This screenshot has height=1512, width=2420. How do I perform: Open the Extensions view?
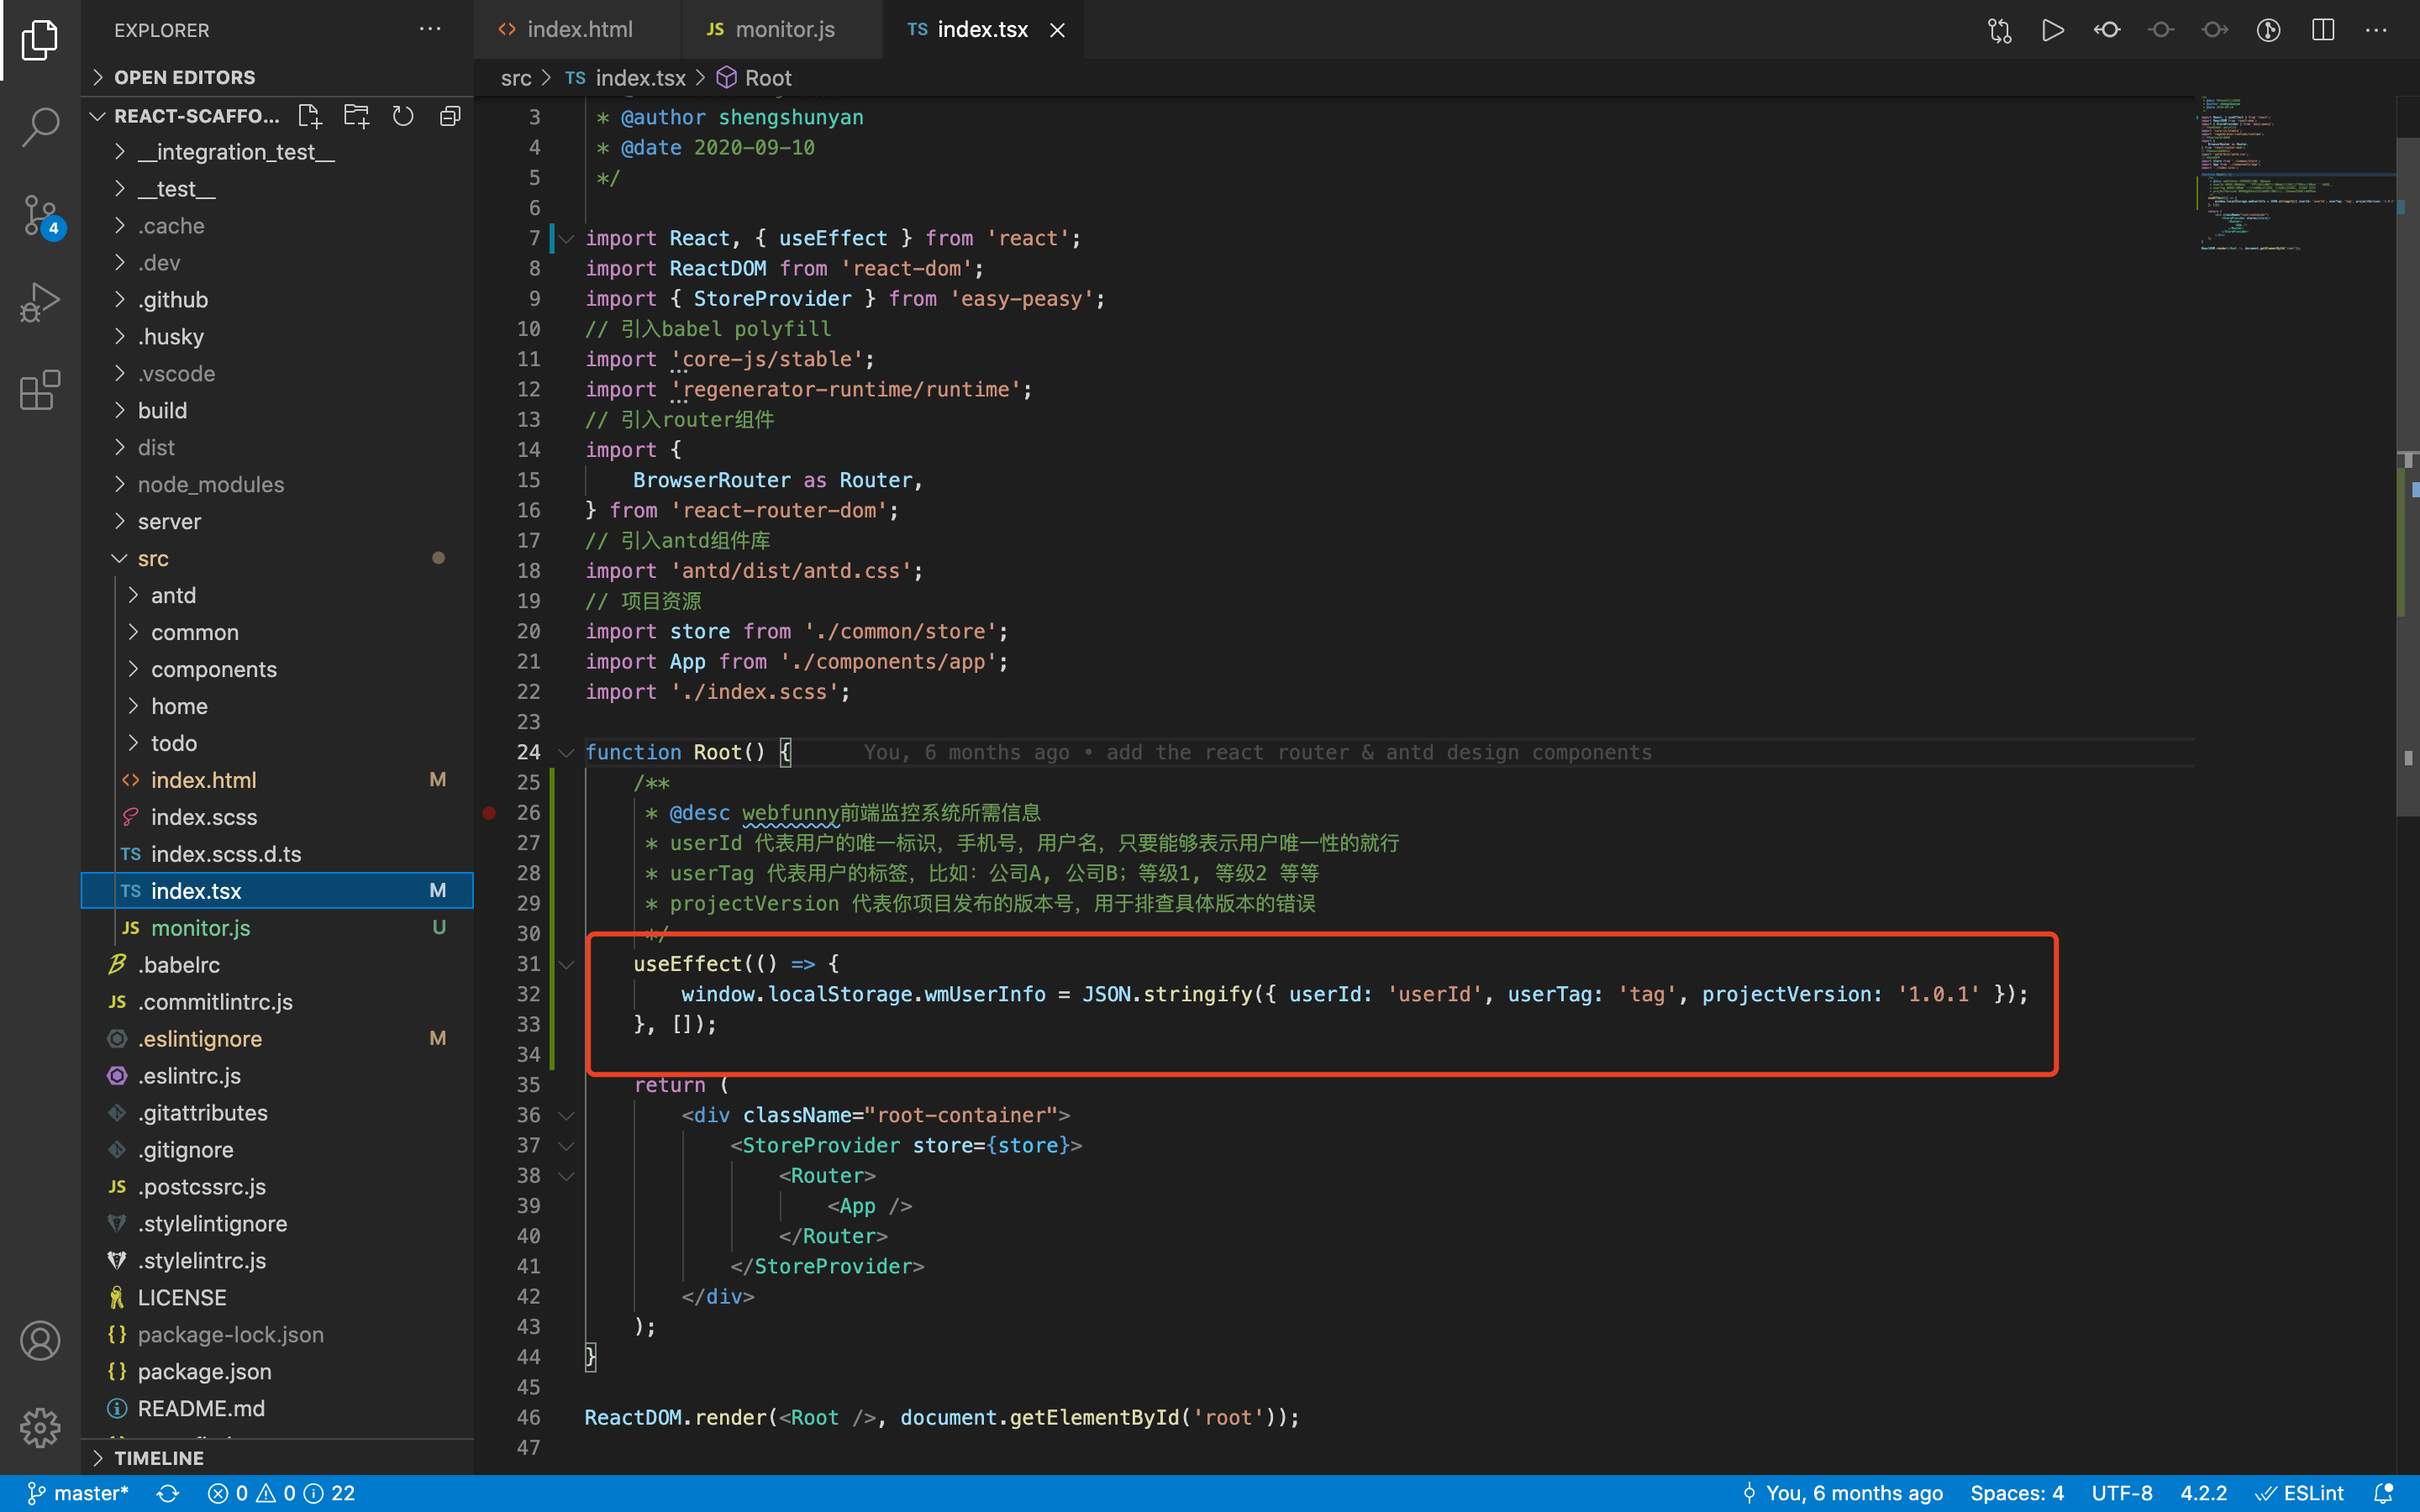pos(40,390)
